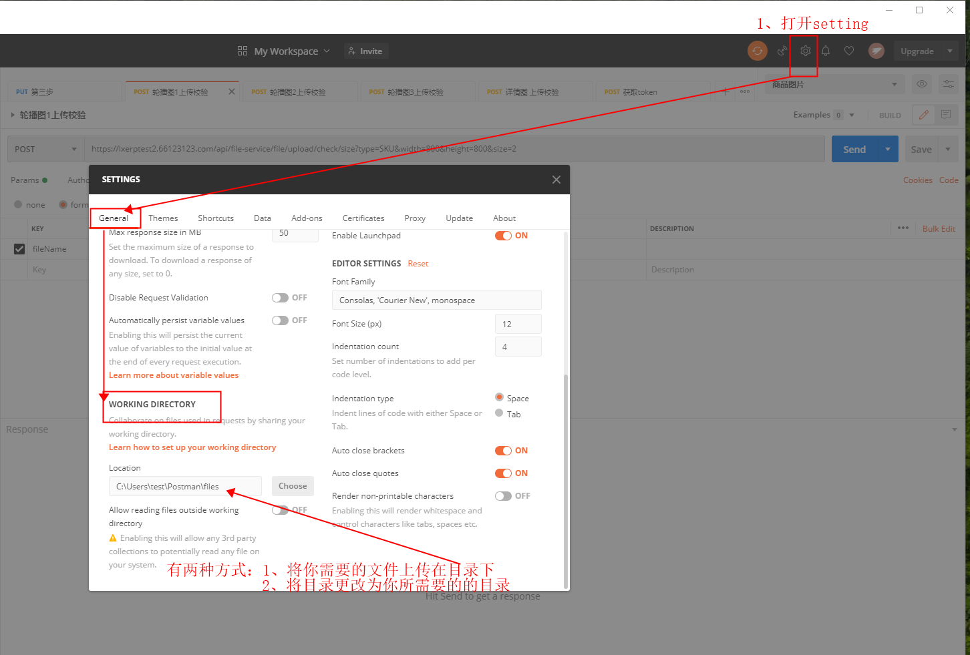970x655 pixels.
Task: Open the notifications bell
Action: [x=826, y=51]
